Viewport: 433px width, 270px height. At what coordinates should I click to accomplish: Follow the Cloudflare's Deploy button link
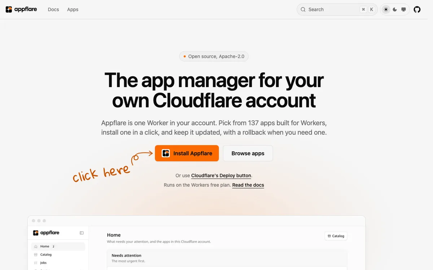click(x=221, y=176)
